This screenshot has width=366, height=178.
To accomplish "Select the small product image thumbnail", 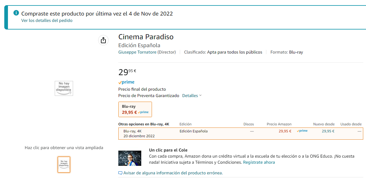I will [x=64, y=165].
